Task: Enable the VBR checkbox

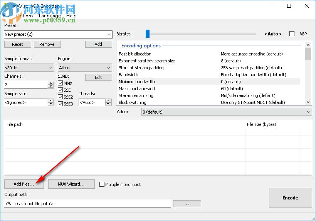Action: [292, 34]
